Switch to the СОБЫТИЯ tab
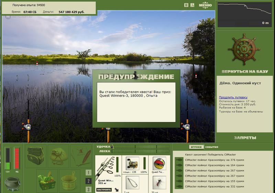275x193 pixels. (x=212, y=147)
